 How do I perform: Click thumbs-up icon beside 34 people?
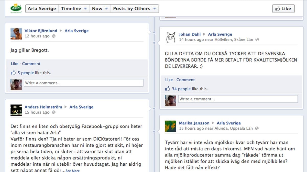(x=168, y=89)
